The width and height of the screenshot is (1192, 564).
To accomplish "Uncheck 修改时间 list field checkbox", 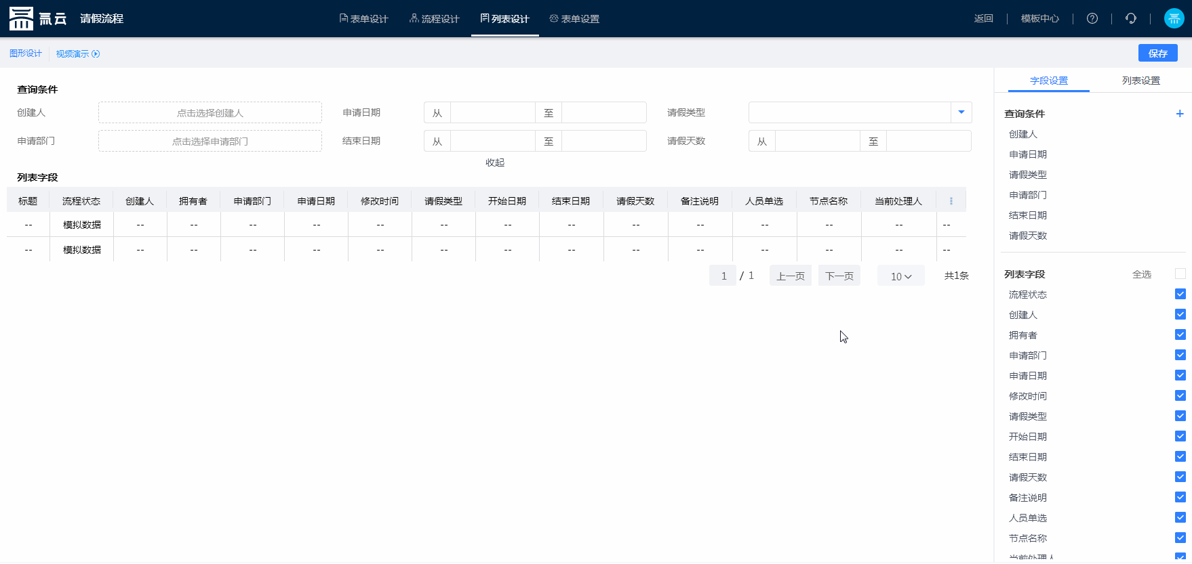I will coord(1180,395).
